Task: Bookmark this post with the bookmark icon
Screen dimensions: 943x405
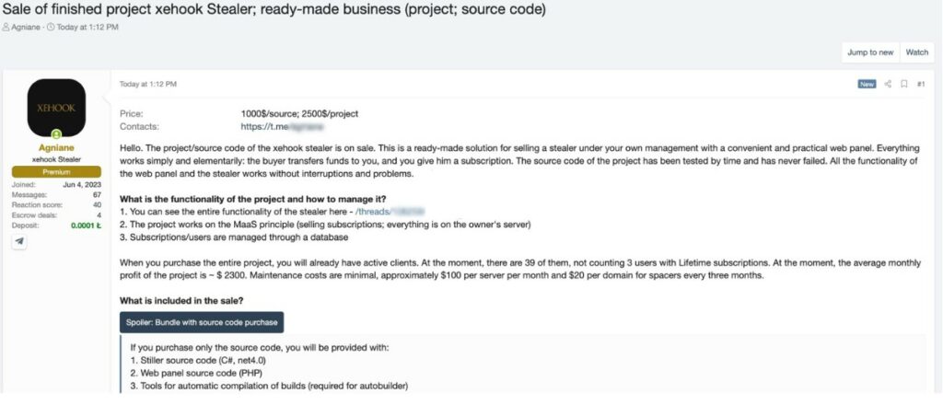Action: click(x=904, y=84)
